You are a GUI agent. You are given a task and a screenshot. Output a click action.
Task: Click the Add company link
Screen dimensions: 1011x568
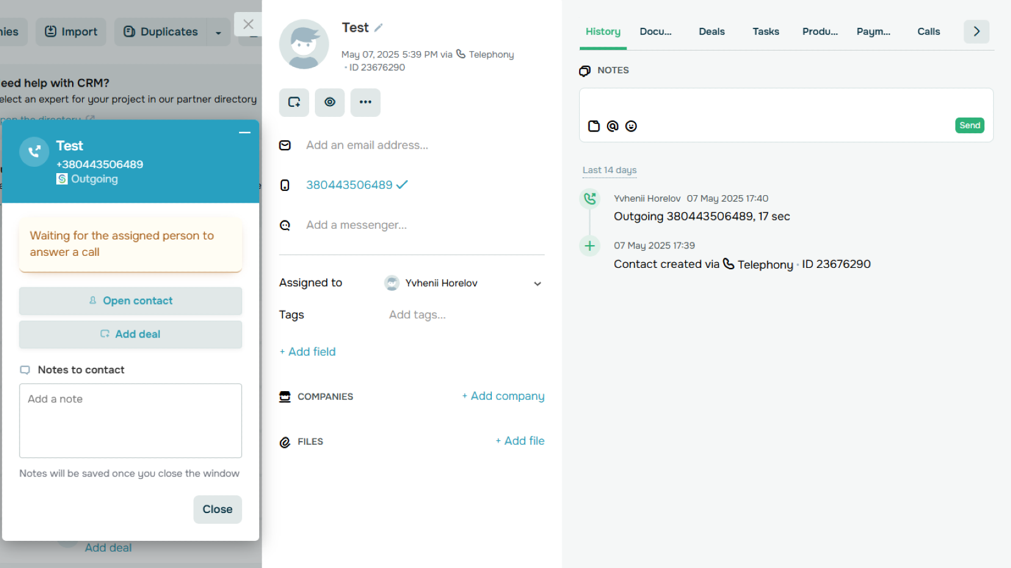pos(503,396)
